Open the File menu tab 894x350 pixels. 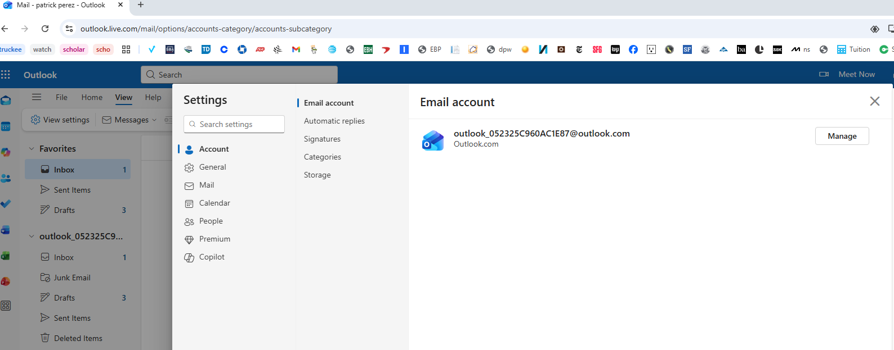click(x=61, y=97)
